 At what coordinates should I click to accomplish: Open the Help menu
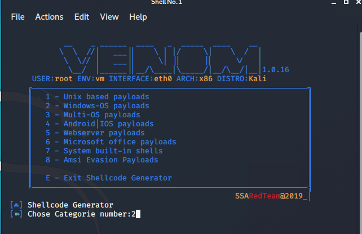point(138,17)
